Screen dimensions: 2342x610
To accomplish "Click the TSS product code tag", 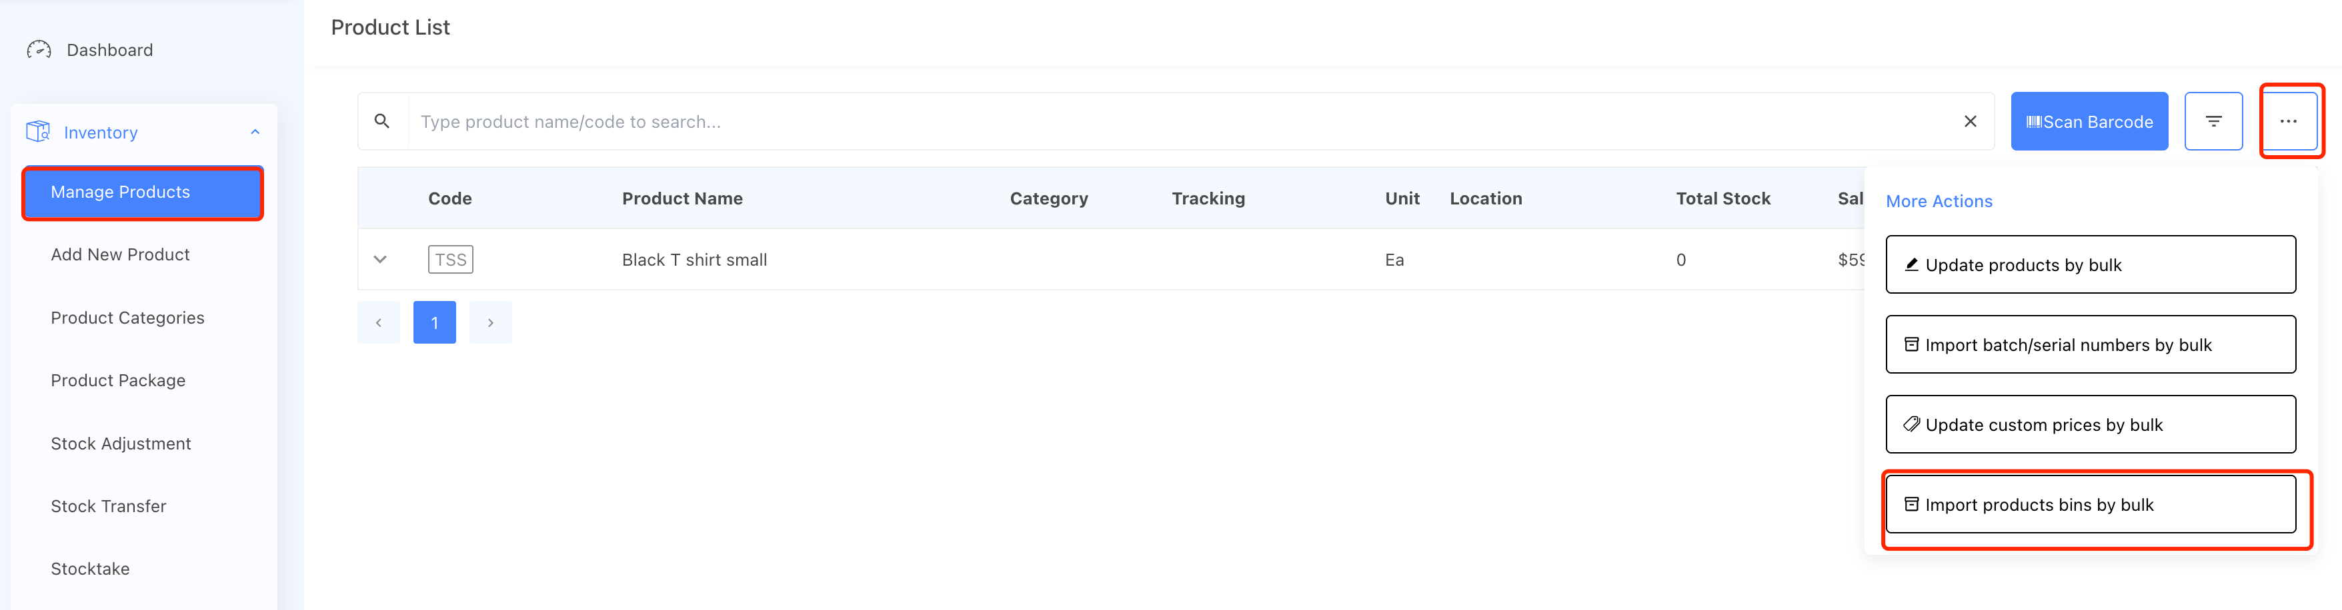I will [450, 260].
